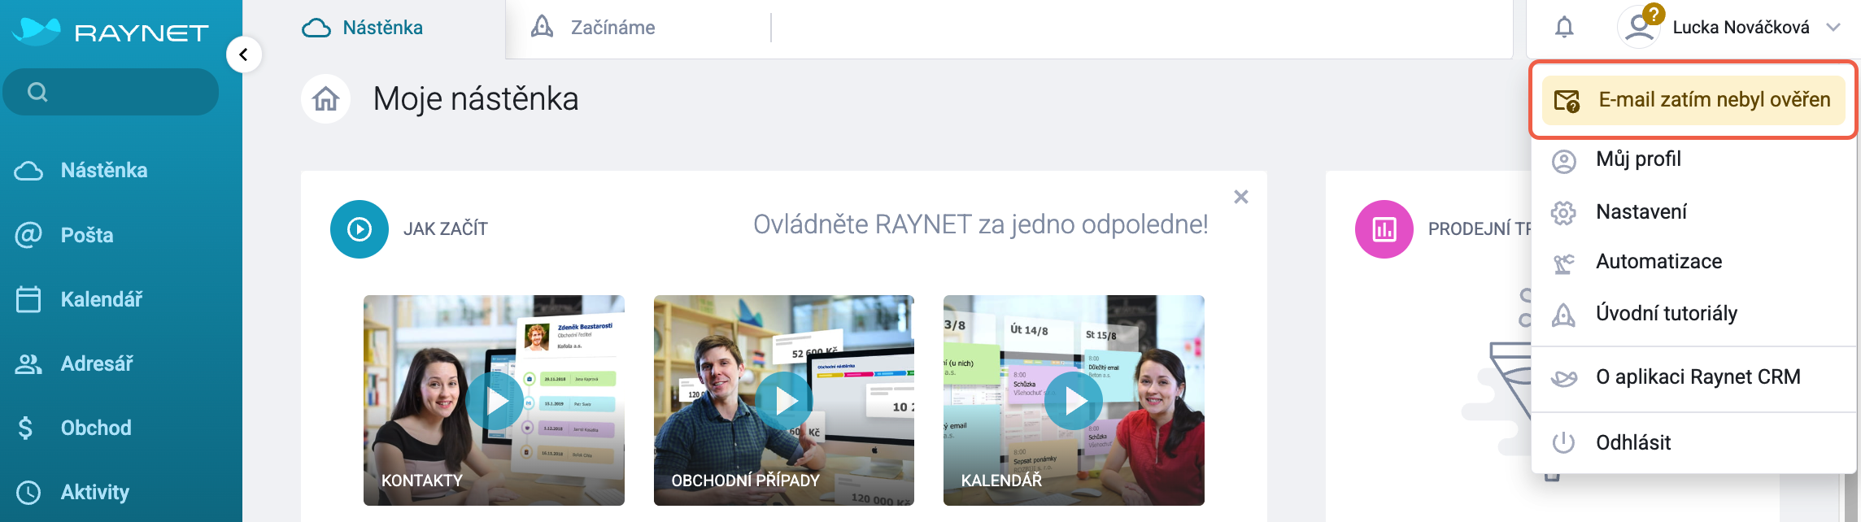Viewport: 1861px width, 522px height.
Task: Play the Obchodní případy tutorial video
Action: tap(784, 401)
